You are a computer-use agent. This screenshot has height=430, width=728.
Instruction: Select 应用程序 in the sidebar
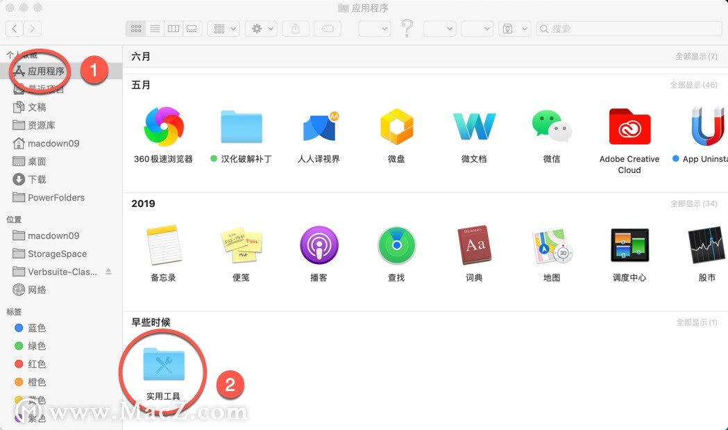[61, 71]
